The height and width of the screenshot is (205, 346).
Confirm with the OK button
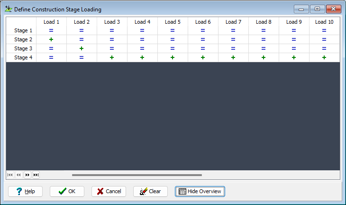coord(67,191)
